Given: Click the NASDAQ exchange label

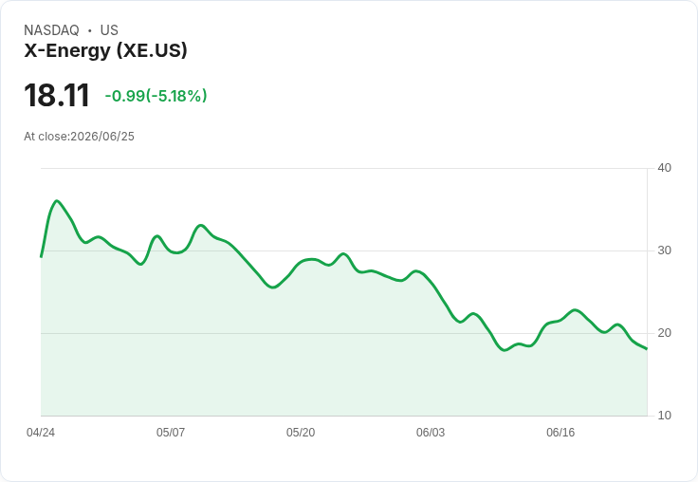Looking at the screenshot, I should tap(51, 30).
